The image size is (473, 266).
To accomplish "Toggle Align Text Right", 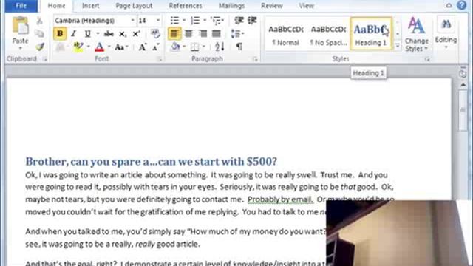I will [203, 33].
